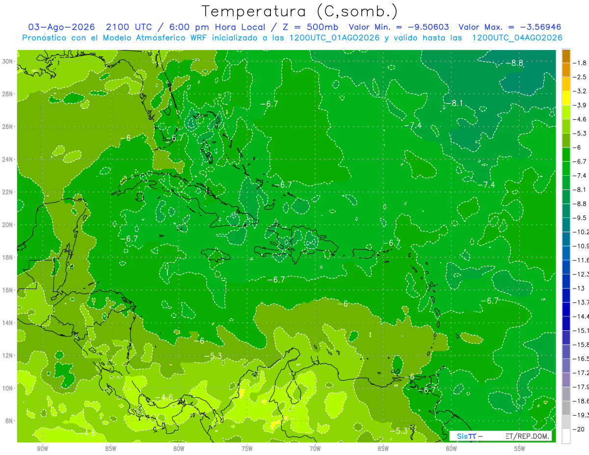Click the '30N' latitude axis label
This screenshot has height=455, width=589.
pyautogui.click(x=8, y=61)
